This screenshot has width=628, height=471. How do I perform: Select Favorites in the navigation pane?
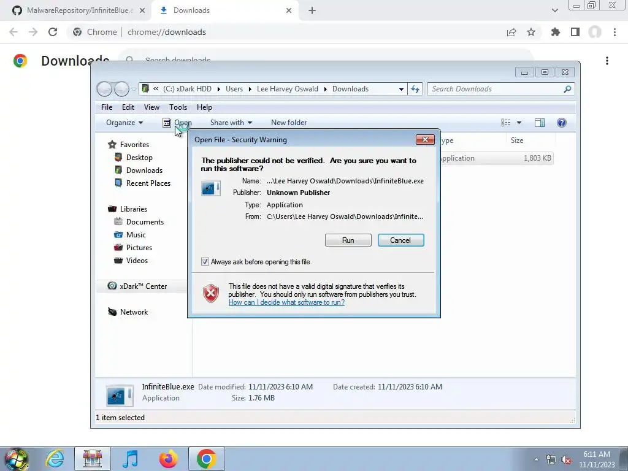coord(134,145)
